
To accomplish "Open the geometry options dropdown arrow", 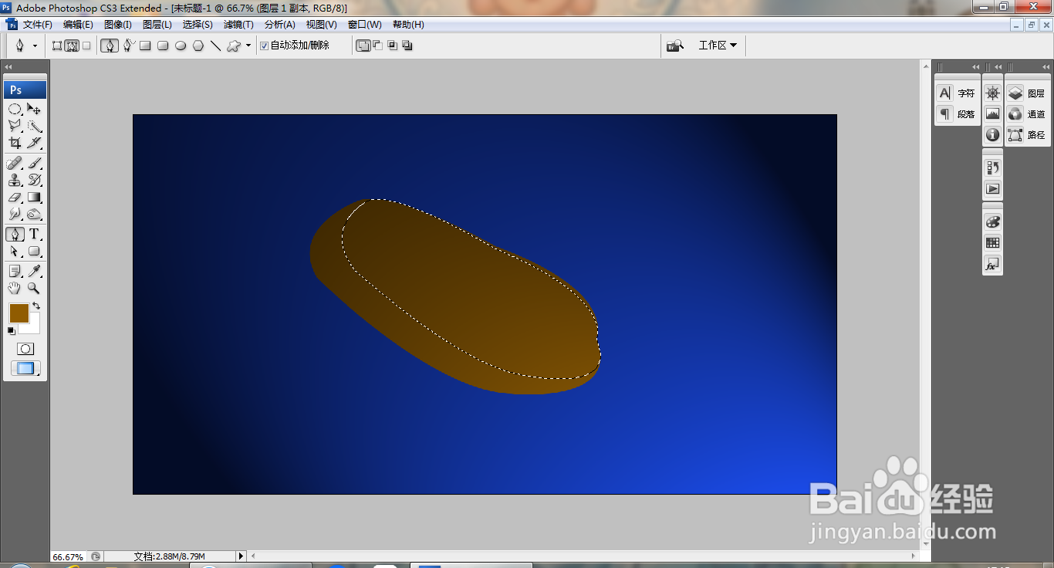I will 248,46.
